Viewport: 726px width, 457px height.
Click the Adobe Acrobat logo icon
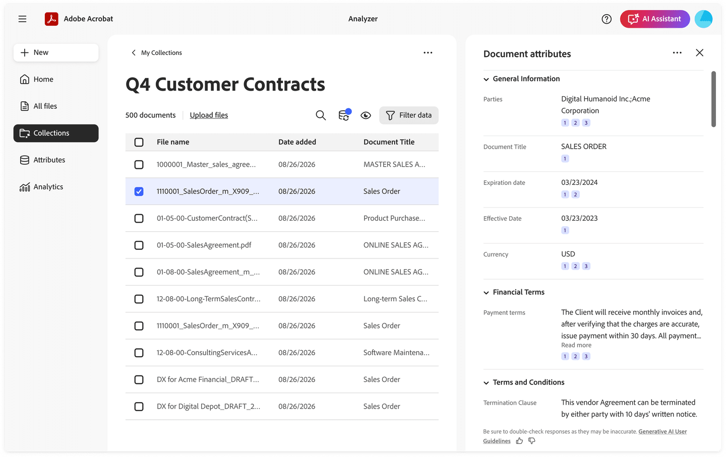coord(51,19)
